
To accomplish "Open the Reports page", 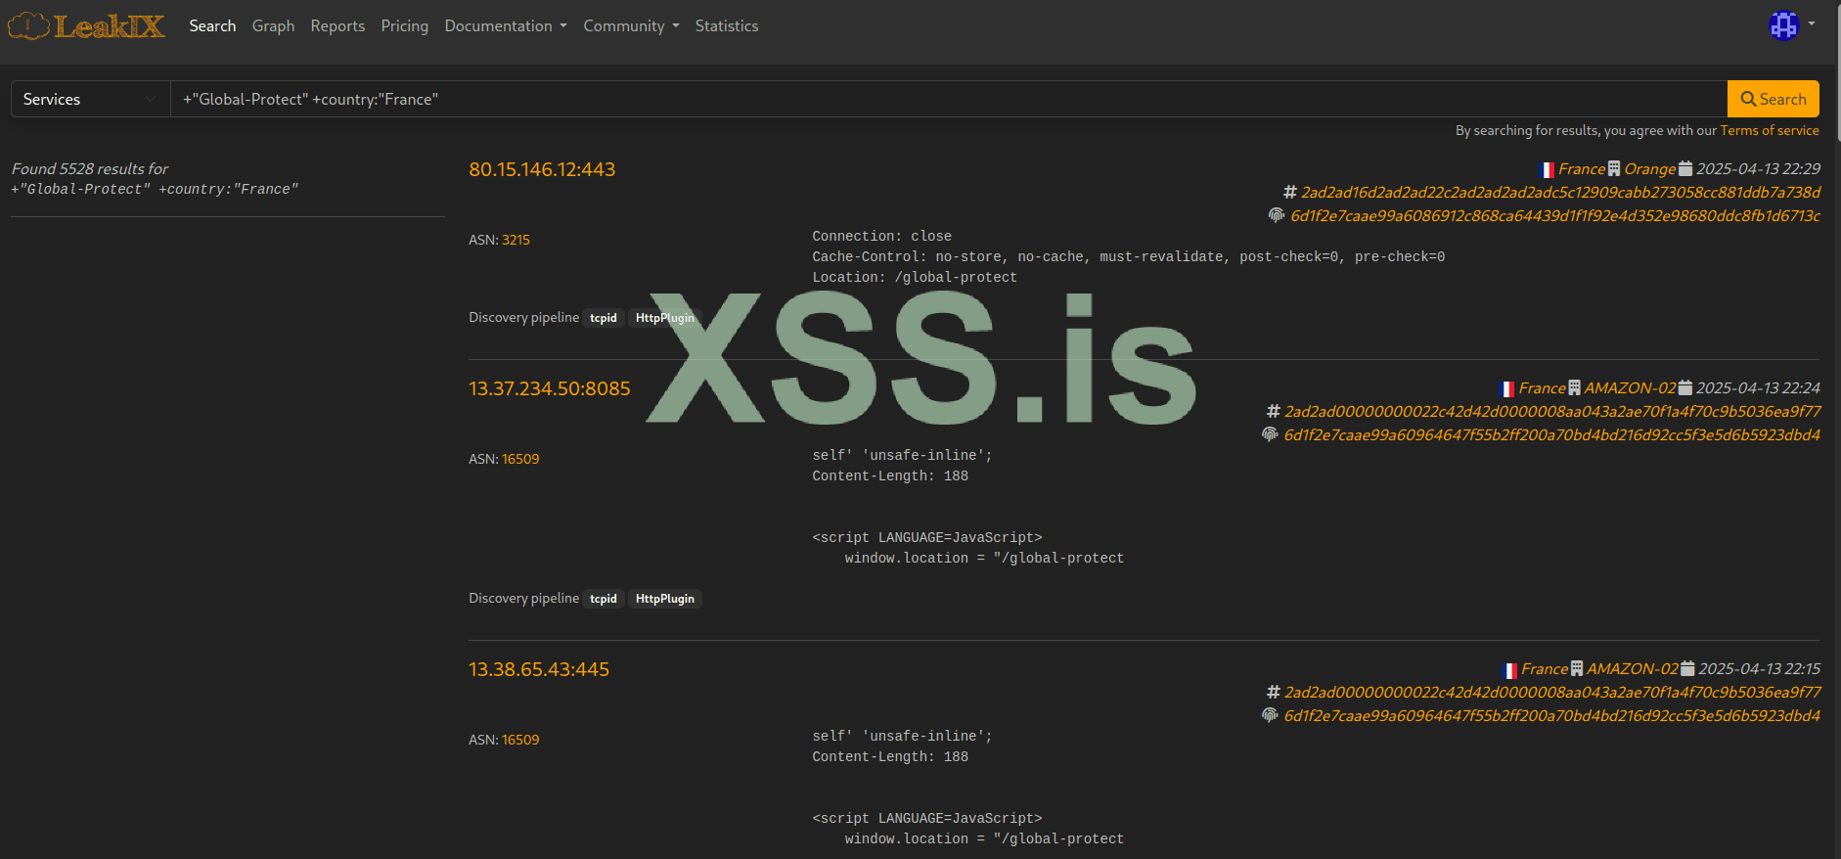I will [x=337, y=25].
